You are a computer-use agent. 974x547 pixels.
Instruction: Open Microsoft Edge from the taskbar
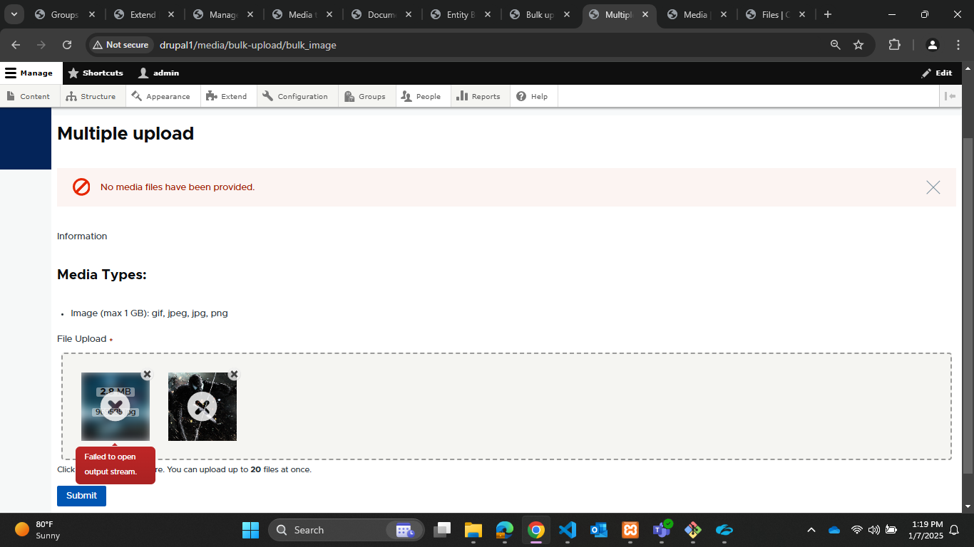click(x=505, y=530)
